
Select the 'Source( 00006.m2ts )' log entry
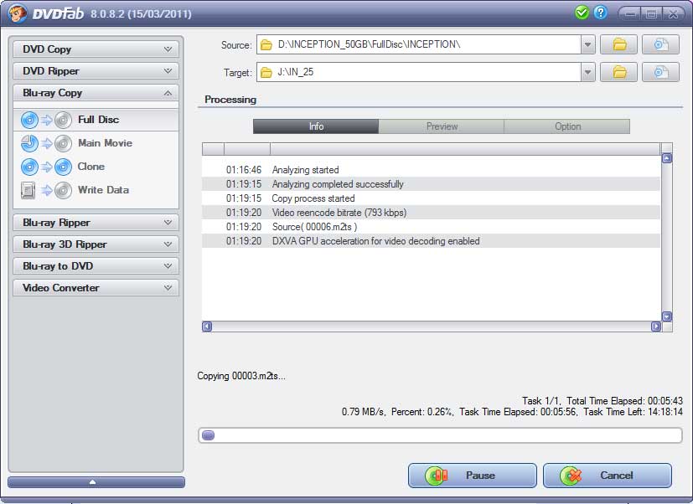point(431,227)
